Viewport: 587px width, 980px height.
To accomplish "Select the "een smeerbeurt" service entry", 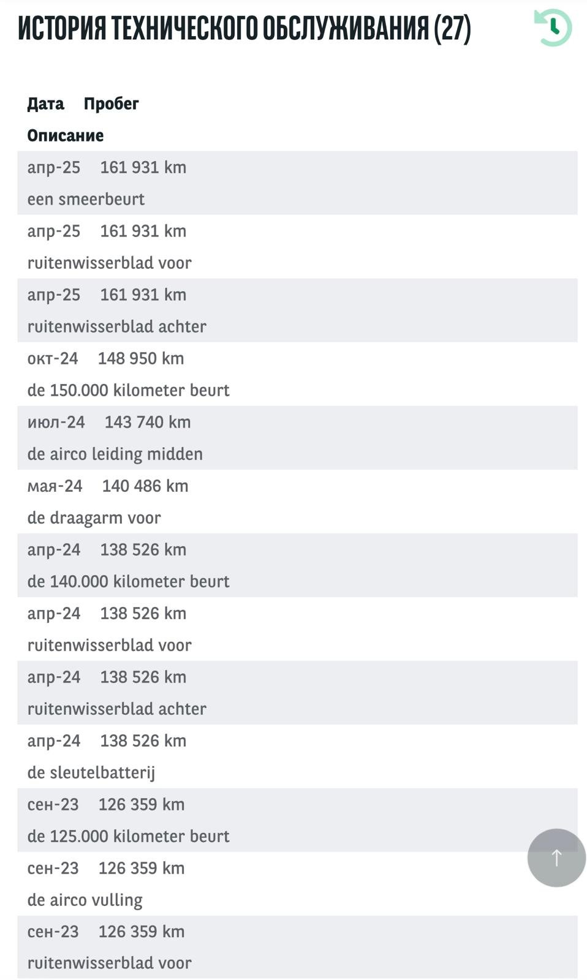I will 86,199.
